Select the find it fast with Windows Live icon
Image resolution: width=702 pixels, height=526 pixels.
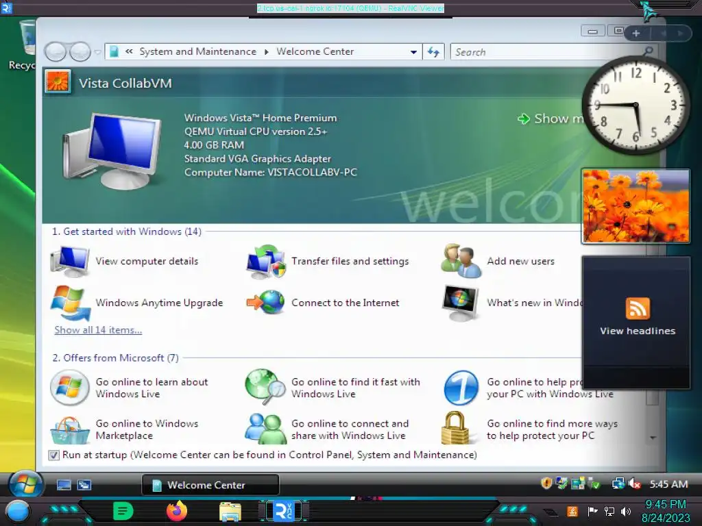(265, 386)
